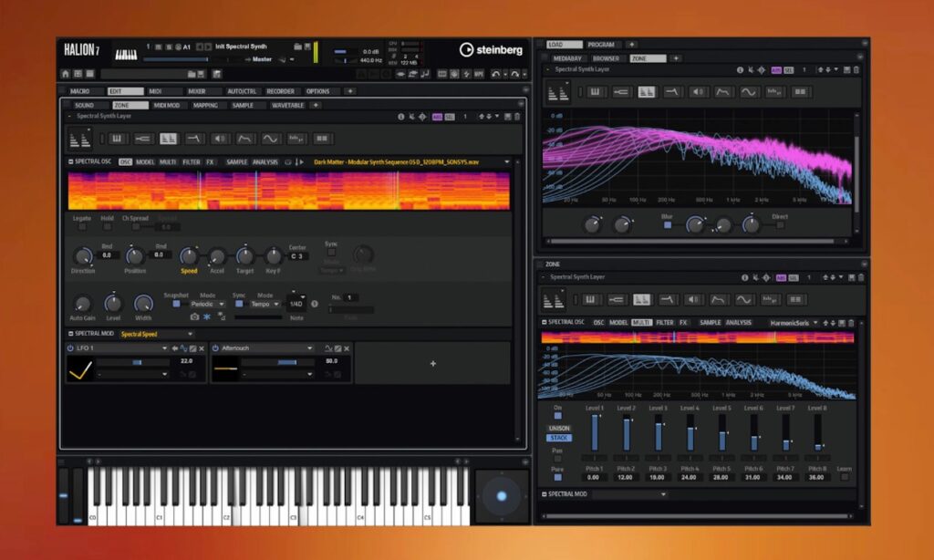This screenshot has height=560, width=934.
Task: Toggle the Aftertouch power button
Action: point(215,348)
